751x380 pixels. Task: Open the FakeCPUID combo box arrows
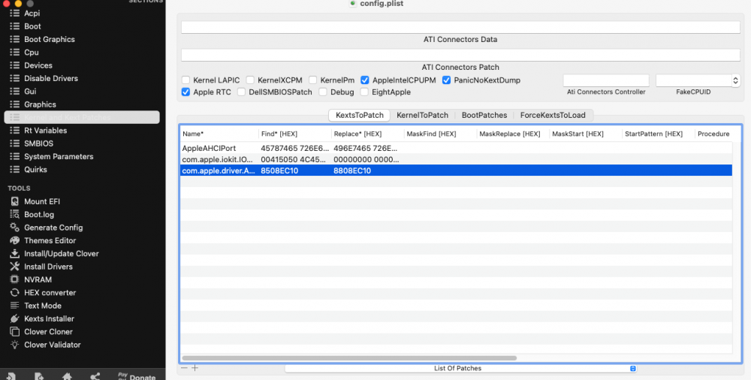[x=736, y=80]
